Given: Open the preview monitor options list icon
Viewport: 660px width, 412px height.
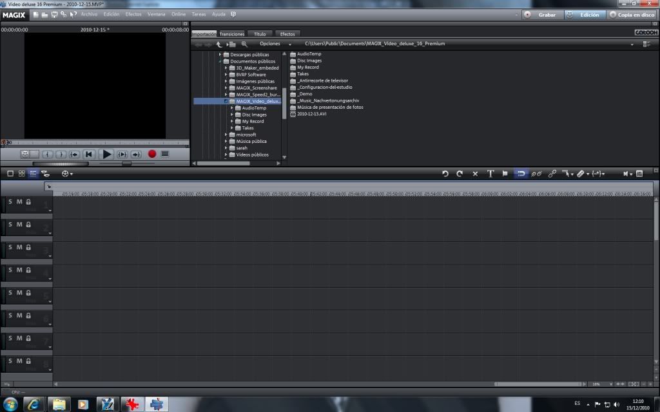Looking at the screenshot, I should click(165, 154).
